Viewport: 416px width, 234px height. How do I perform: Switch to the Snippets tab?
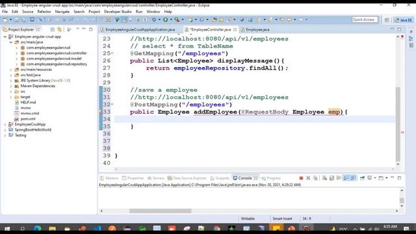click(x=220, y=178)
